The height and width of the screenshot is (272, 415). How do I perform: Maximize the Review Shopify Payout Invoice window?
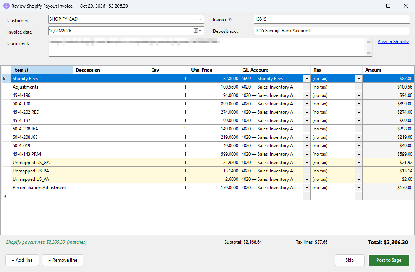pos(388,6)
